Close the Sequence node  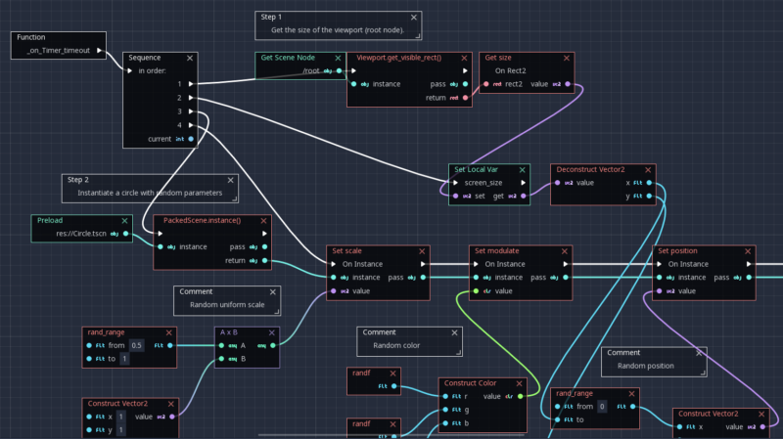[x=190, y=58]
